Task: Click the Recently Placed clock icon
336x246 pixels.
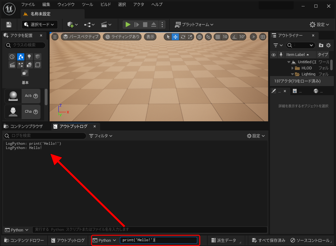Action: pos(12,57)
